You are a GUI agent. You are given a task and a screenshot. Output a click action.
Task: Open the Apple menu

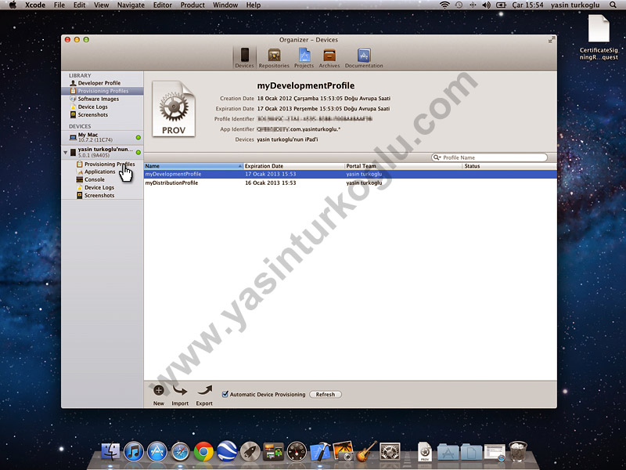tap(13, 5)
